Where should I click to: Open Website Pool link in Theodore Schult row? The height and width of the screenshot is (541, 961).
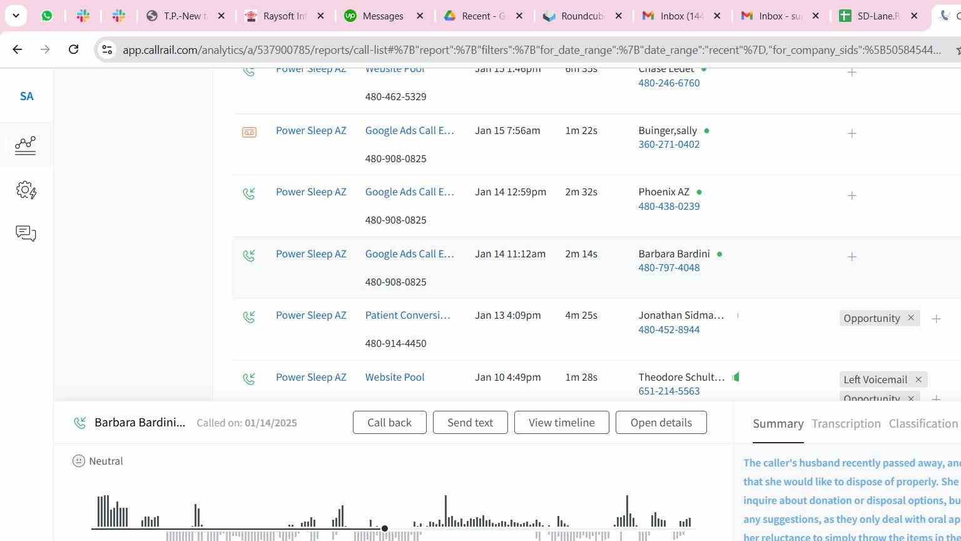[395, 378]
